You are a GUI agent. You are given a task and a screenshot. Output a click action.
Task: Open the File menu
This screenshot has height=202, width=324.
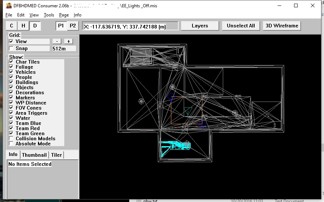[x=9, y=15]
